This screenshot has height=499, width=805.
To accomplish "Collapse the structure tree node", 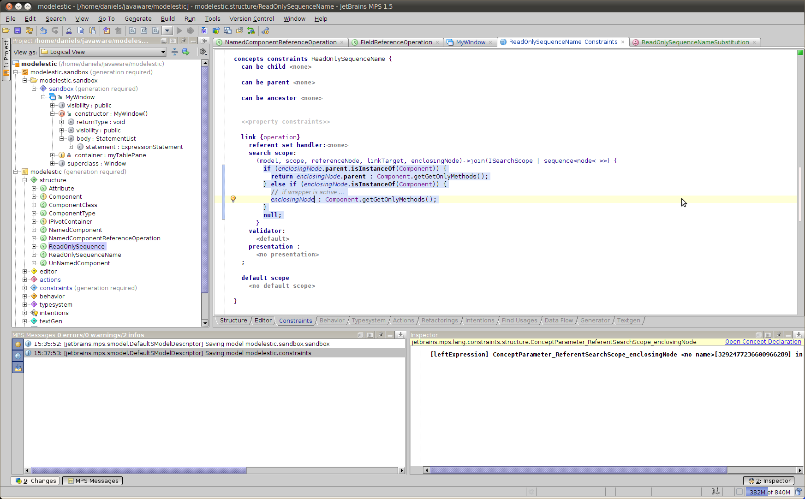I will point(25,180).
